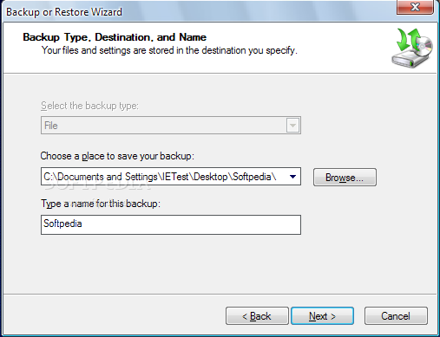Click the blank gray area below name field
Image resolution: width=440 pixels, height=337 pixels.
pyautogui.click(x=220, y=264)
